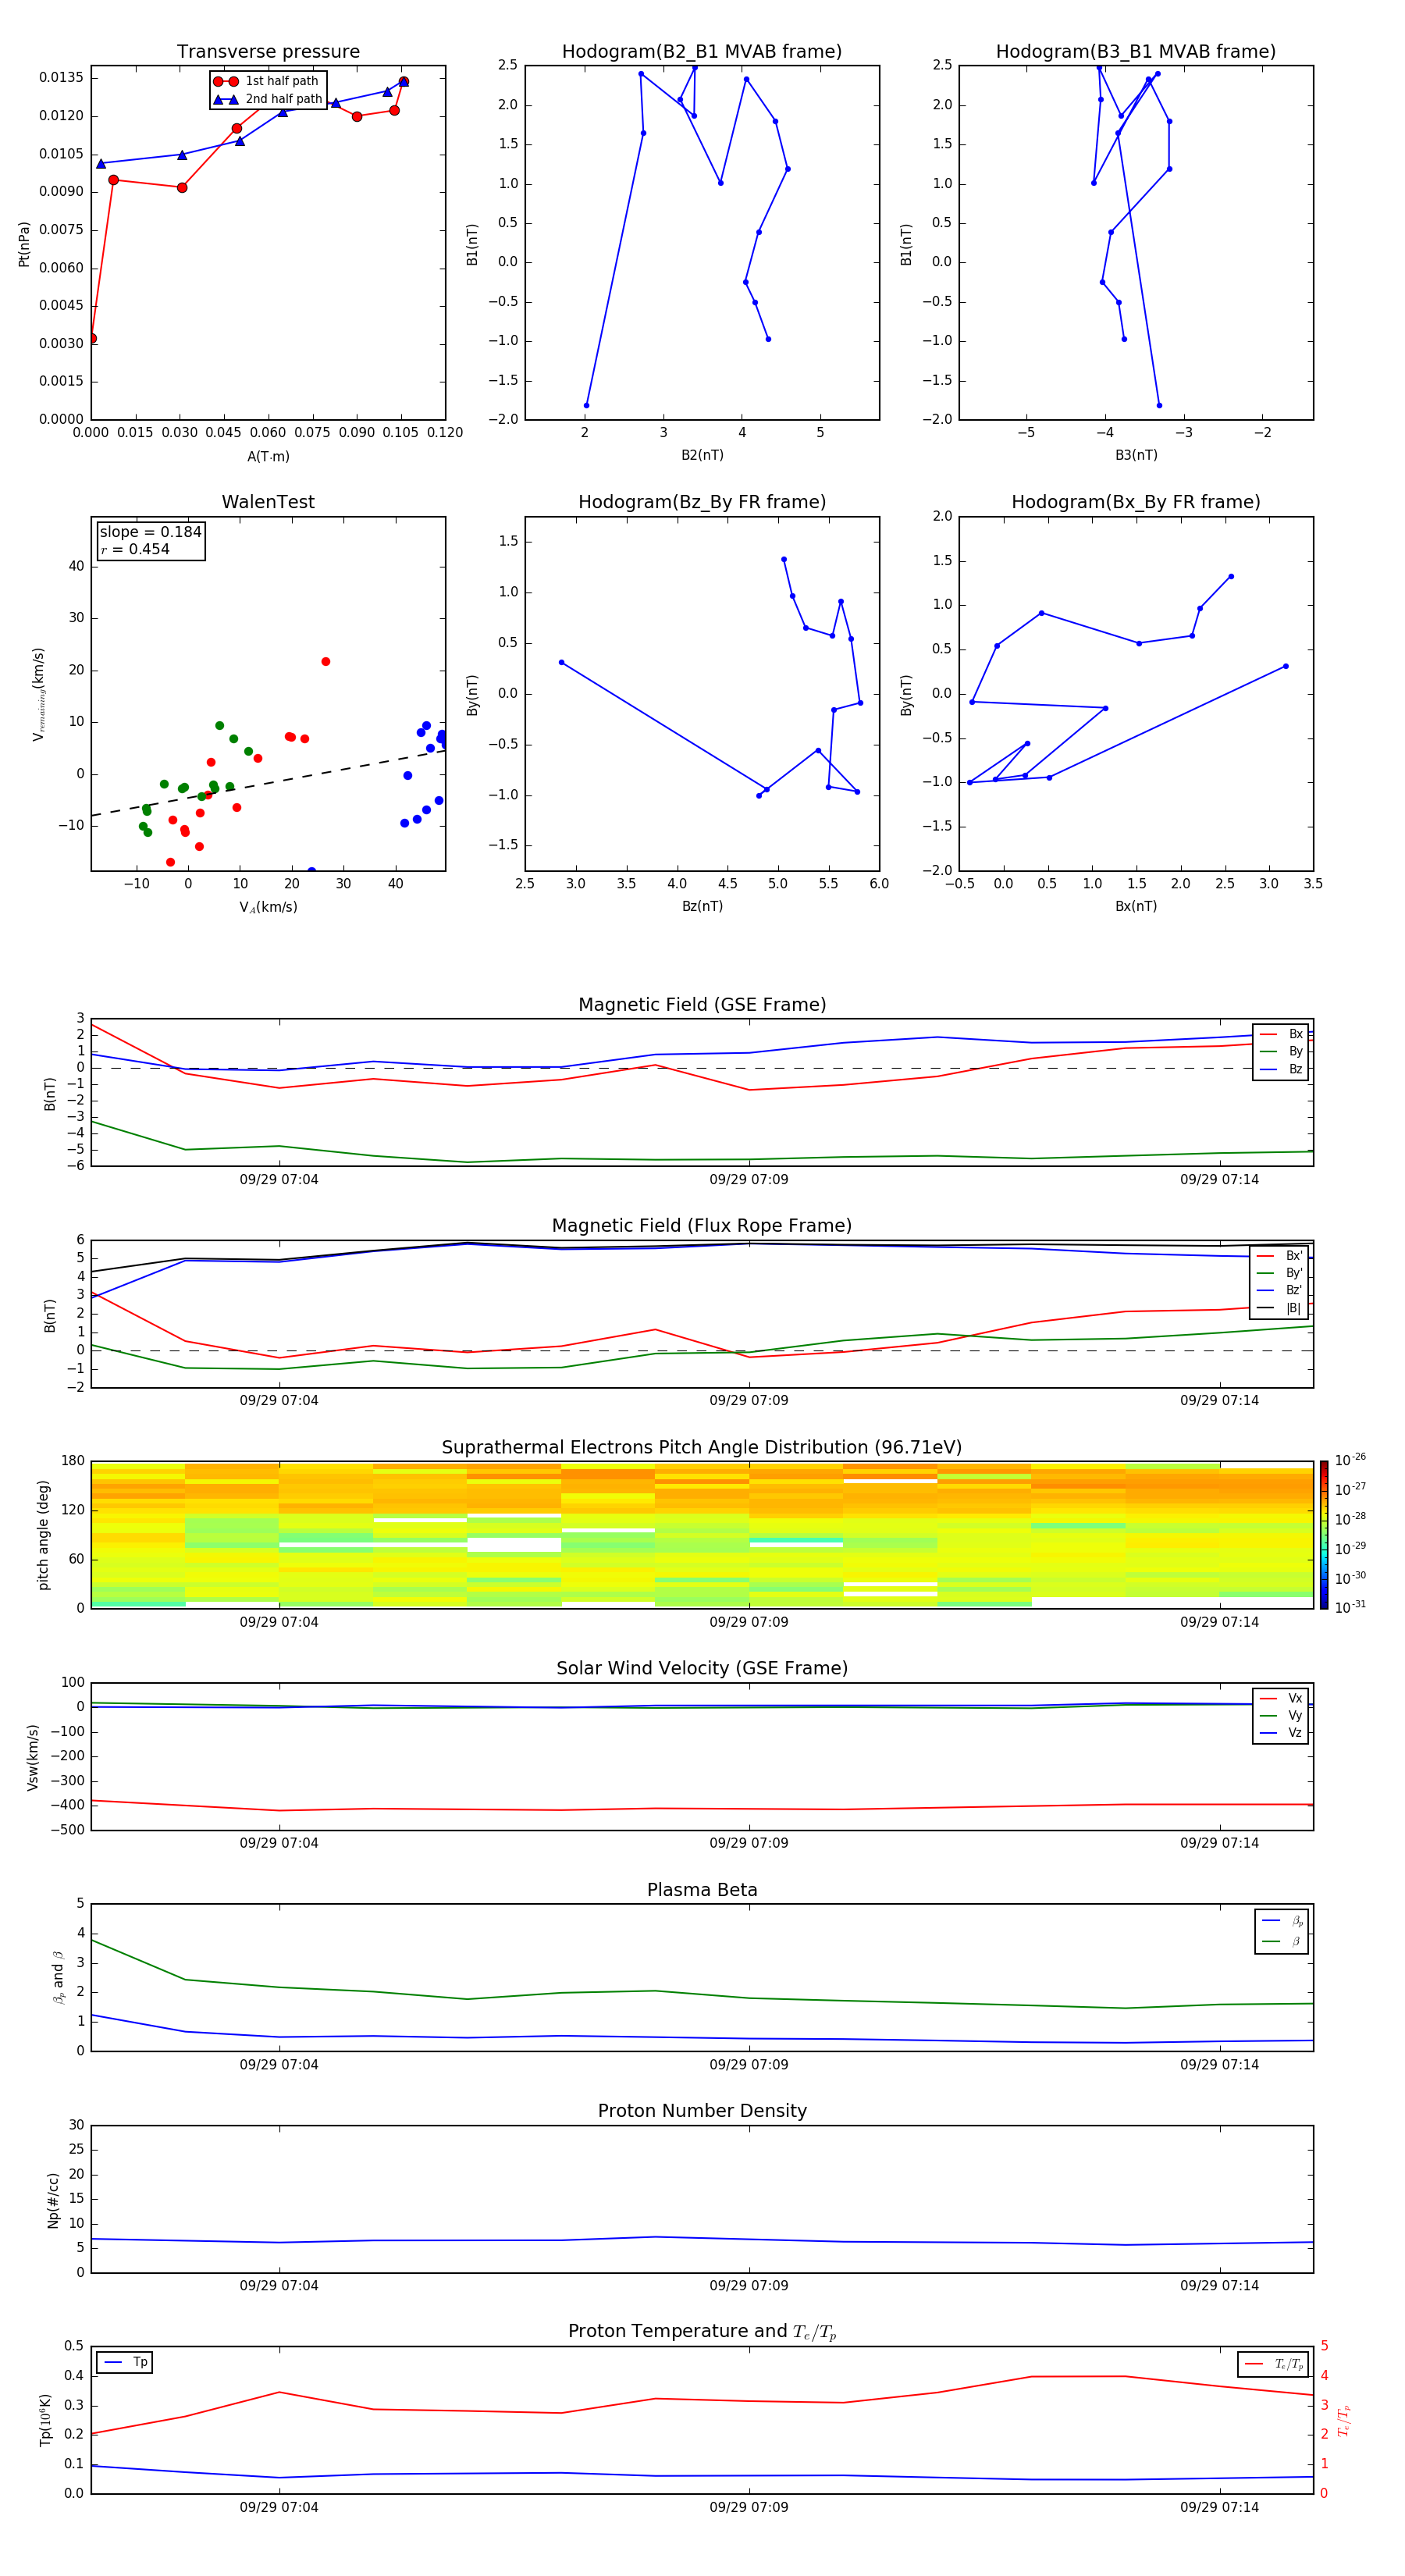
Task: Click the 'Hodogram(B3_B1 MVAB frame)' title
Action: click(1136, 52)
